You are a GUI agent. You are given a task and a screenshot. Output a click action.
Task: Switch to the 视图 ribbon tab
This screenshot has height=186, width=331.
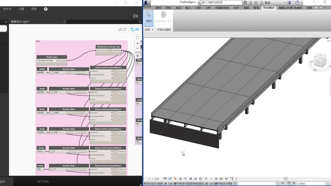(x=246, y=8)
